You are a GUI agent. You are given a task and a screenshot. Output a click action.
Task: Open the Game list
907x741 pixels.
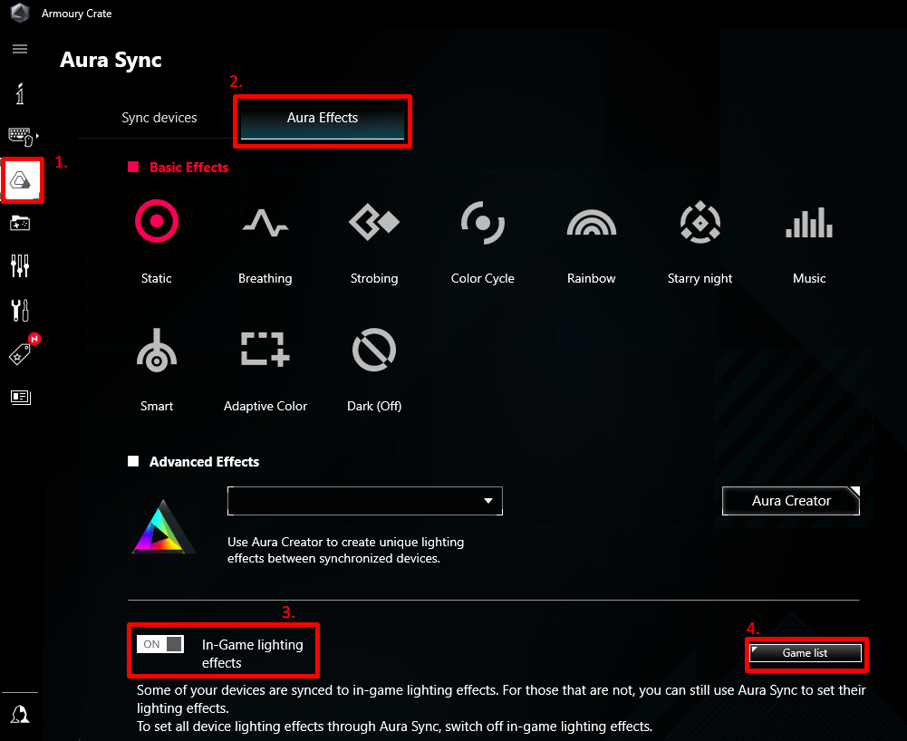pyautogui.click(x=805, y=652)
